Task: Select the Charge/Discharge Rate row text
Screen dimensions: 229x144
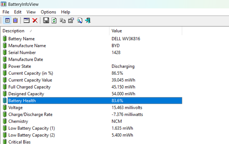Action: click(30, 114)
